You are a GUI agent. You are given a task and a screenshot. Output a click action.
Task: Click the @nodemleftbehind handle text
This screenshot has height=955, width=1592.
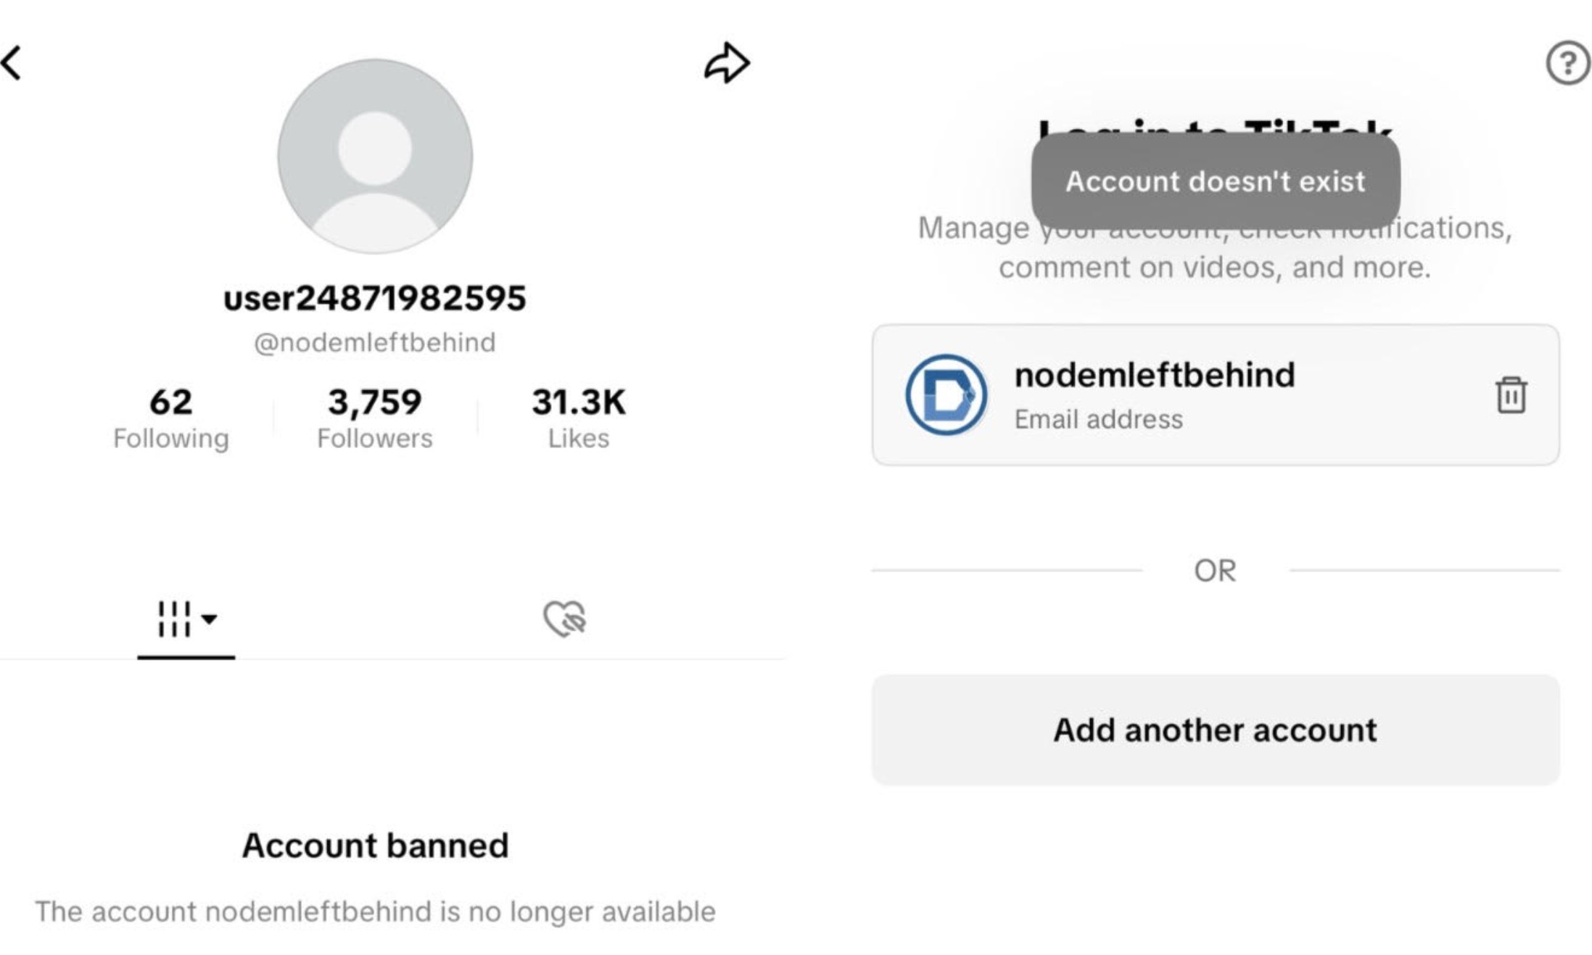[x=375, y=342]
